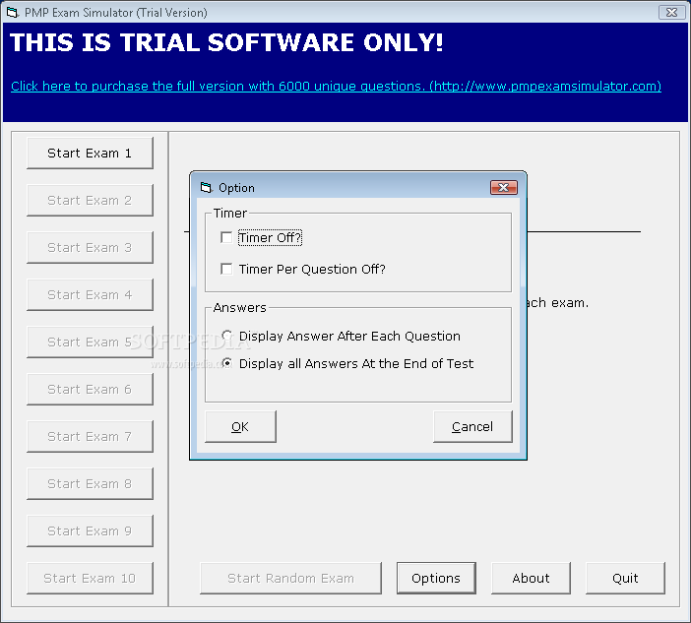Click the PMP Exam Simulator title icon
691x623 pixels.
(x=13, y=13)
